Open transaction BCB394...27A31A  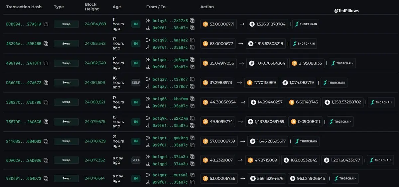(24, 24)
